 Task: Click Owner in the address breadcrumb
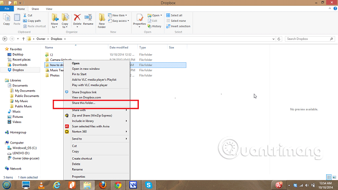pos(41,39)
